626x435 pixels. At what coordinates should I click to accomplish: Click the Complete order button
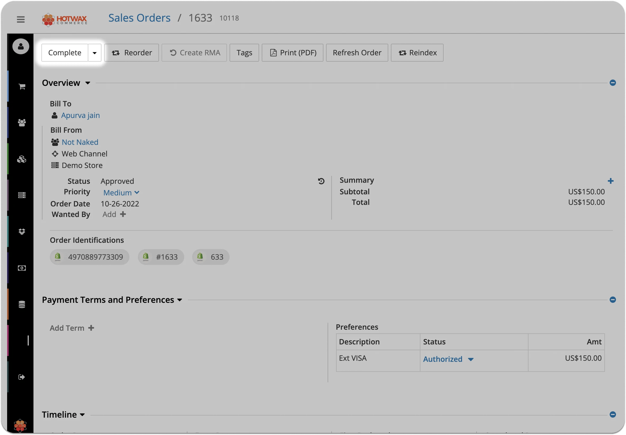click(x=65, y=53)
